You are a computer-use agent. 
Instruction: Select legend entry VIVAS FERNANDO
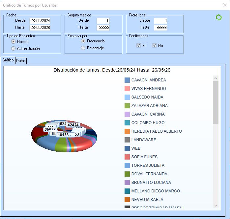coord(149,89)
